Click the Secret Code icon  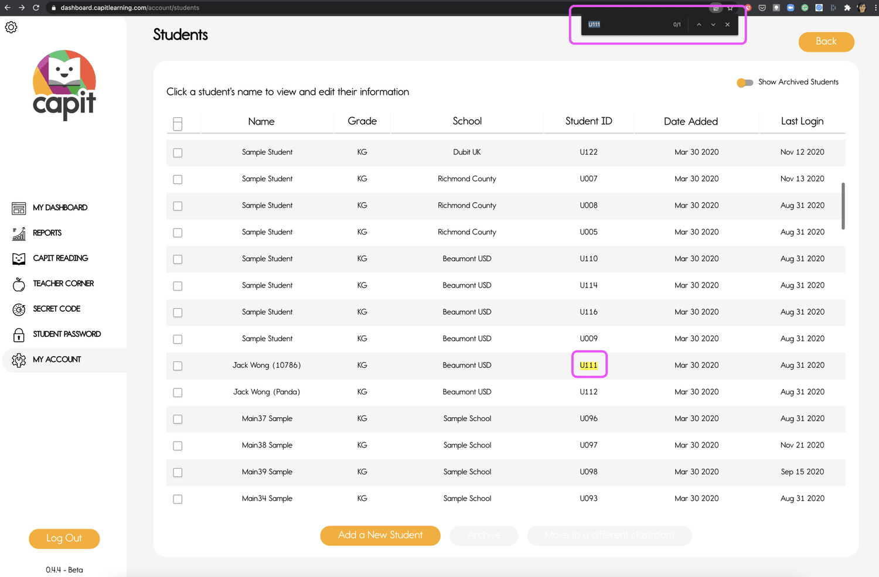19,309
